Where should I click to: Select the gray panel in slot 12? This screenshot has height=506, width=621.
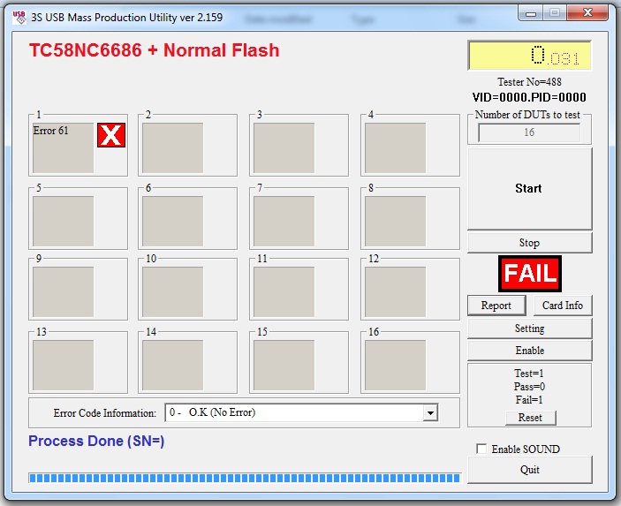point(395,291)
